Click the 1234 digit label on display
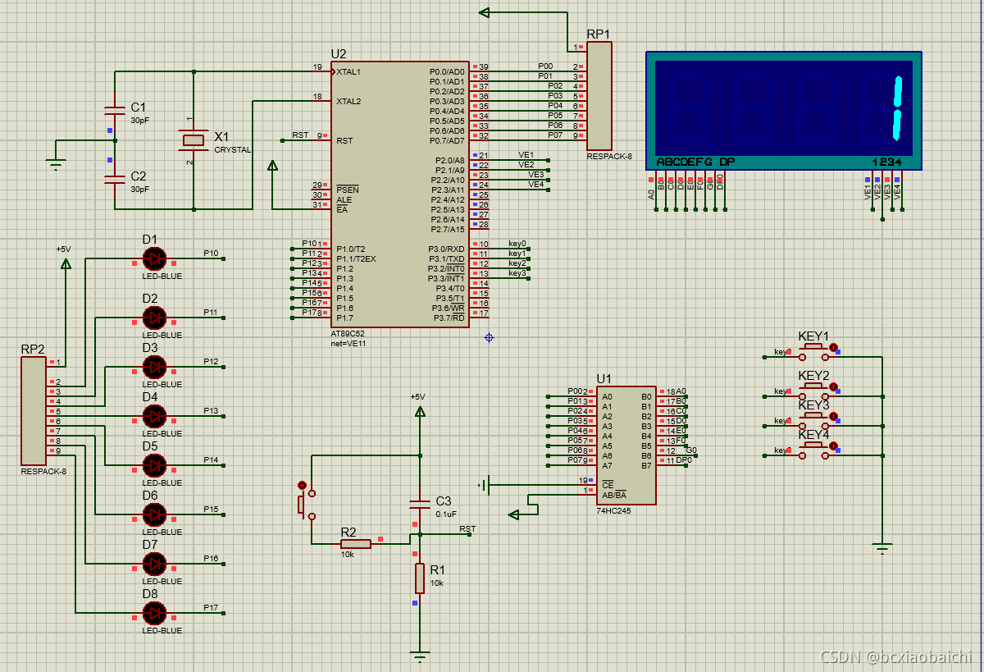 pyautogui.click(x=886, y=162)
